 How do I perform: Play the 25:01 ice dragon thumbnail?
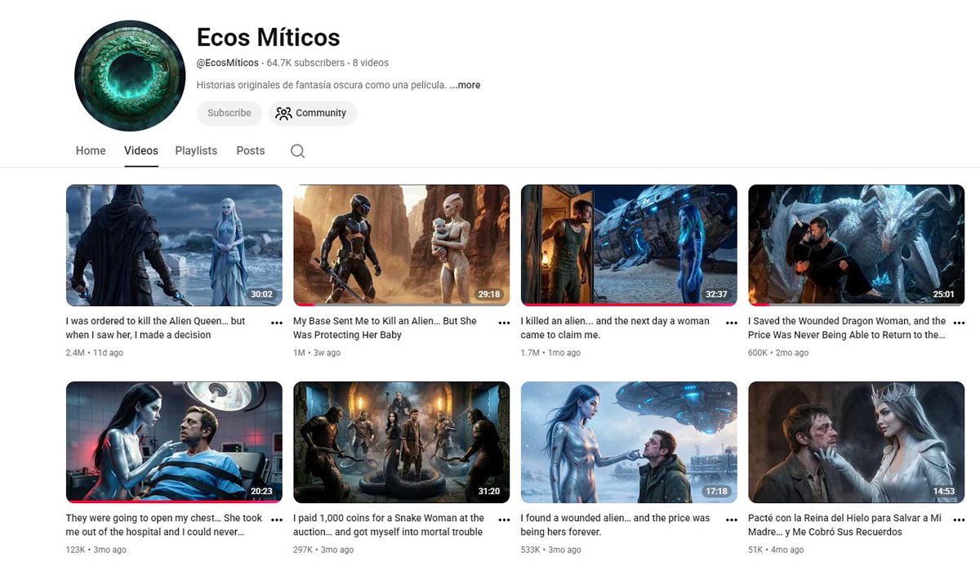pos(856,245)
